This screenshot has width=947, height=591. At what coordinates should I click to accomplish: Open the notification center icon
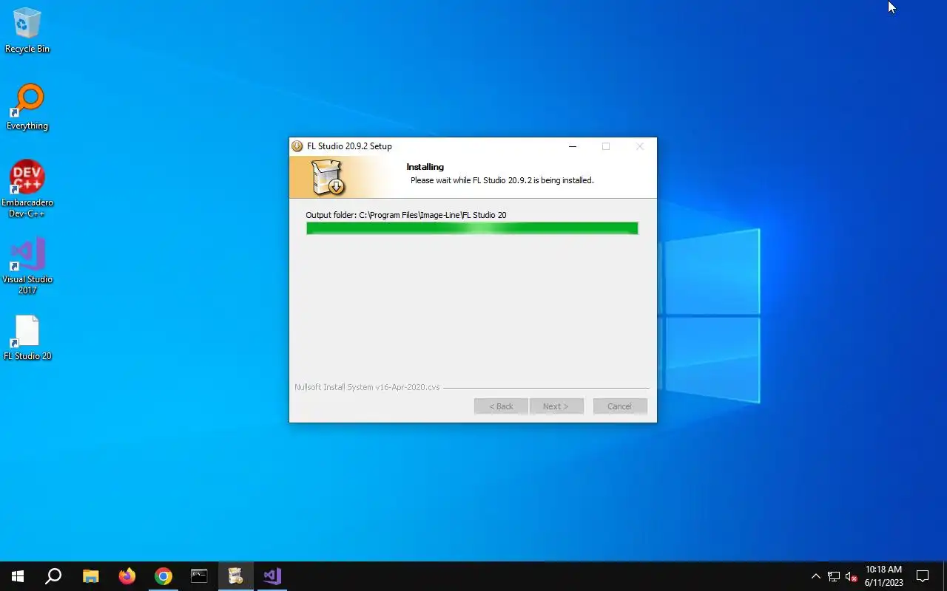click(923, 576)
